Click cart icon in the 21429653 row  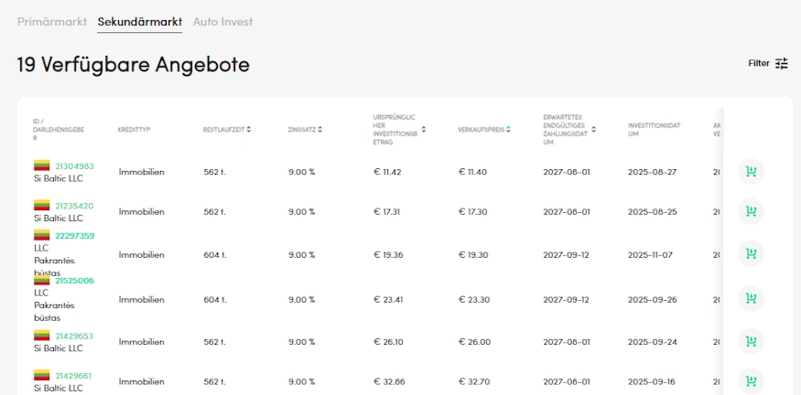click(751, 341)
